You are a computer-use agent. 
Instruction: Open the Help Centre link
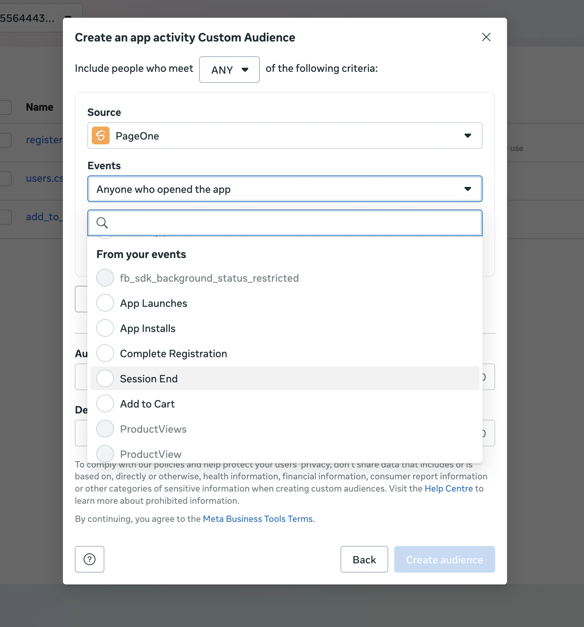449,489
